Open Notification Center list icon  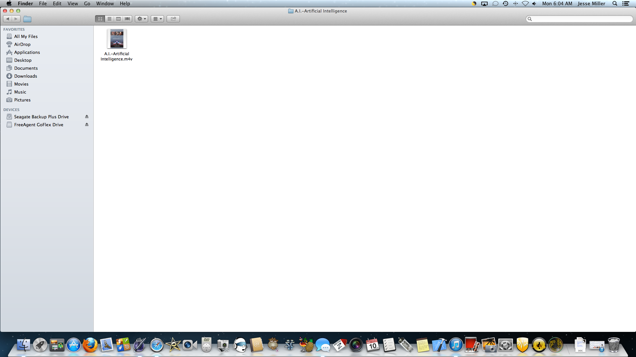pos(626,4)
